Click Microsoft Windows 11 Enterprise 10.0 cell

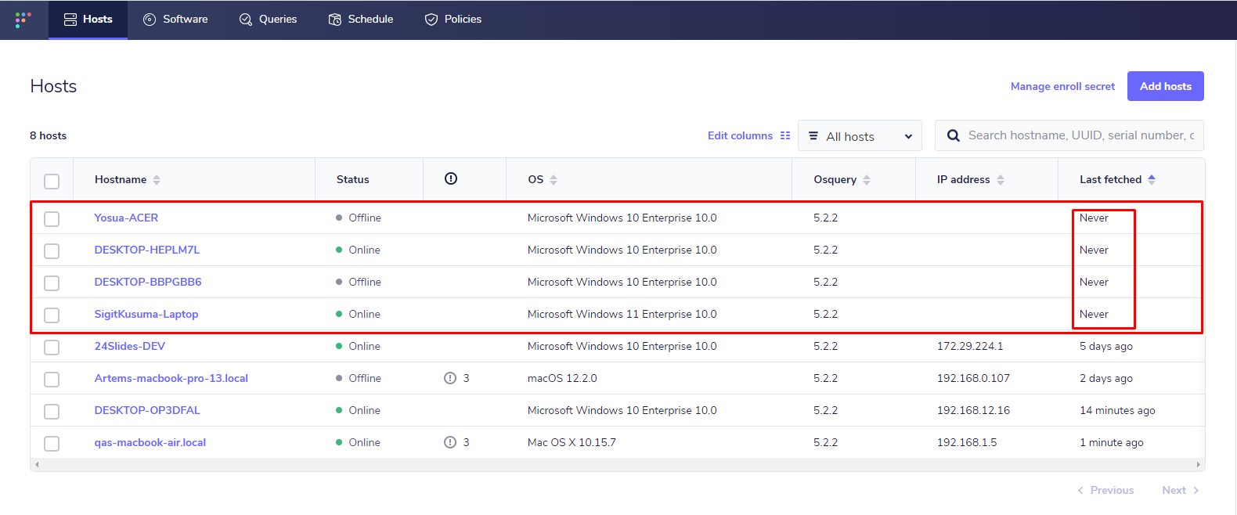coord(622,314)
